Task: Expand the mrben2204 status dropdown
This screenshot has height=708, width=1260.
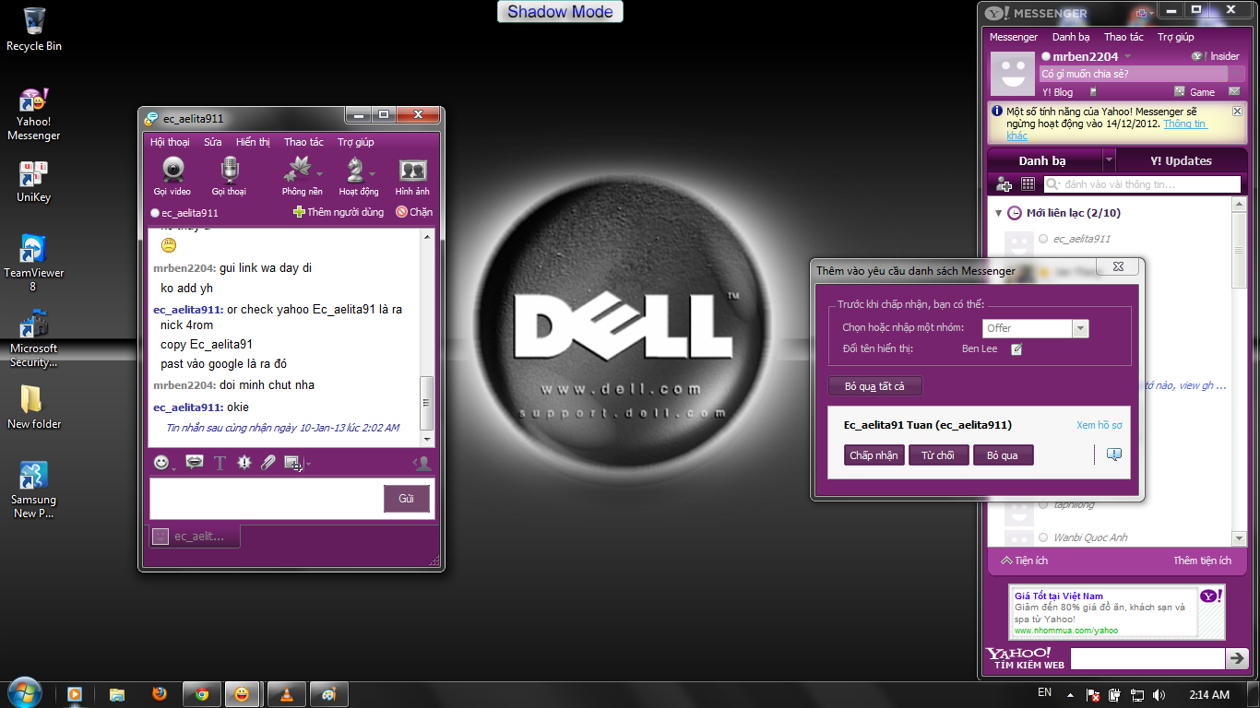Action: [x=1127, y=57]
